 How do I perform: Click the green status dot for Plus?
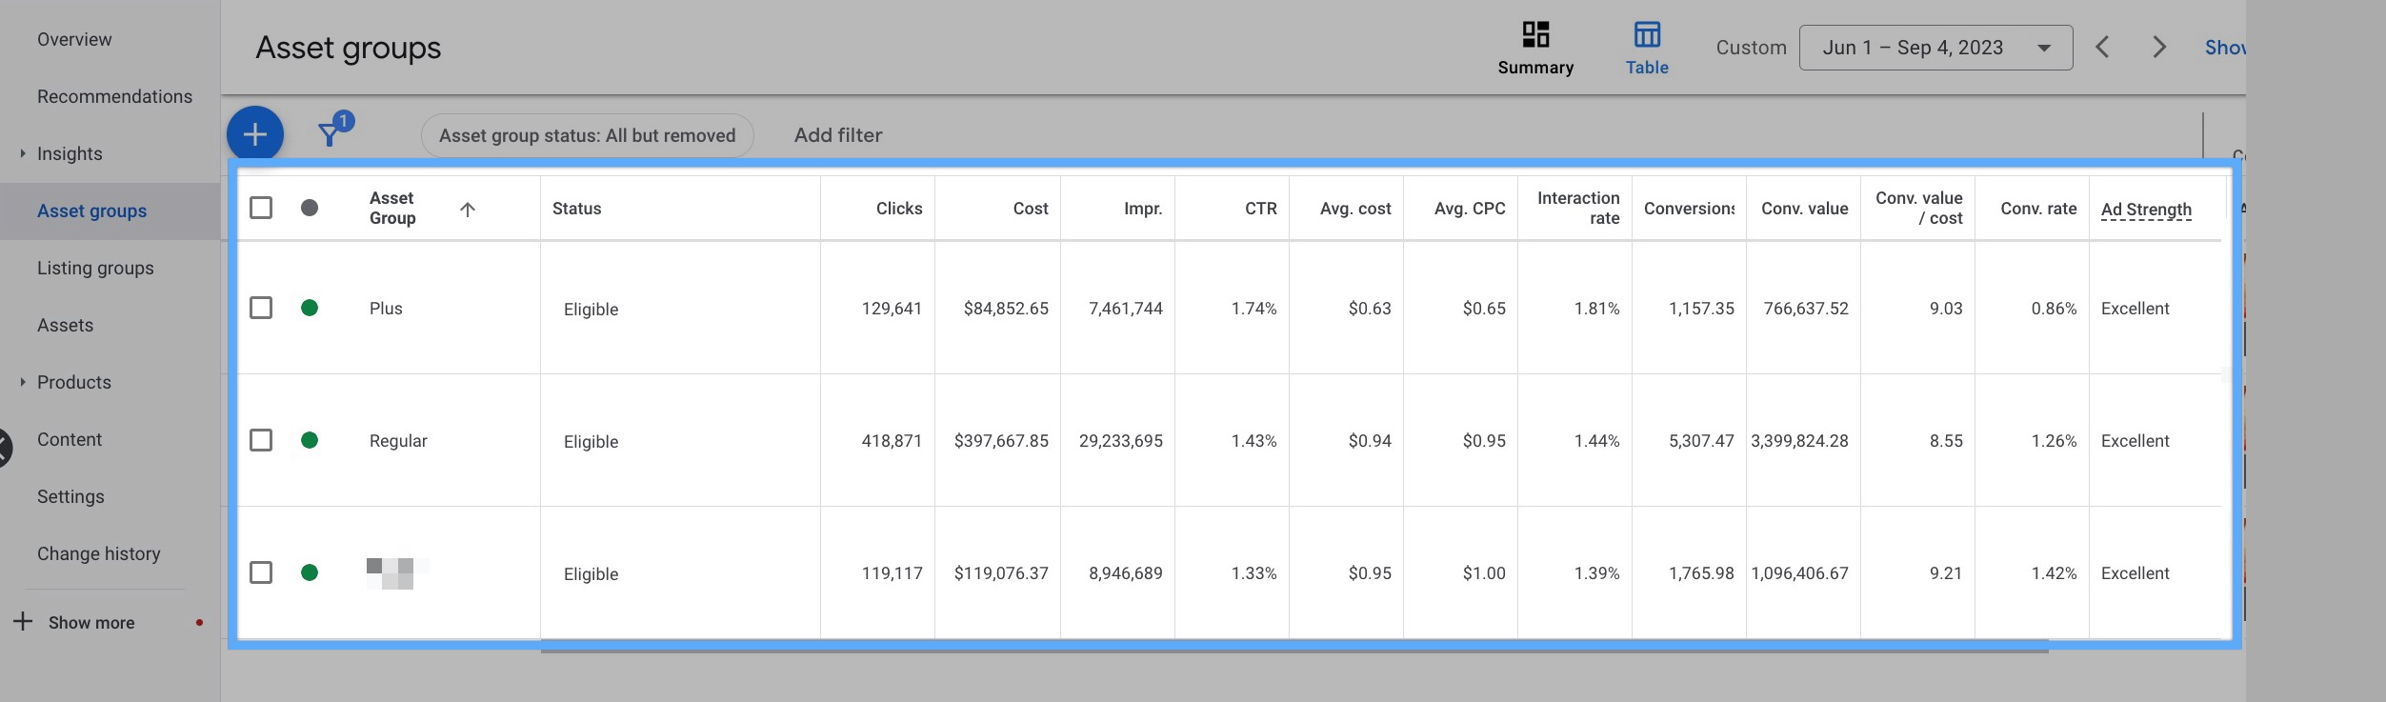310,308
